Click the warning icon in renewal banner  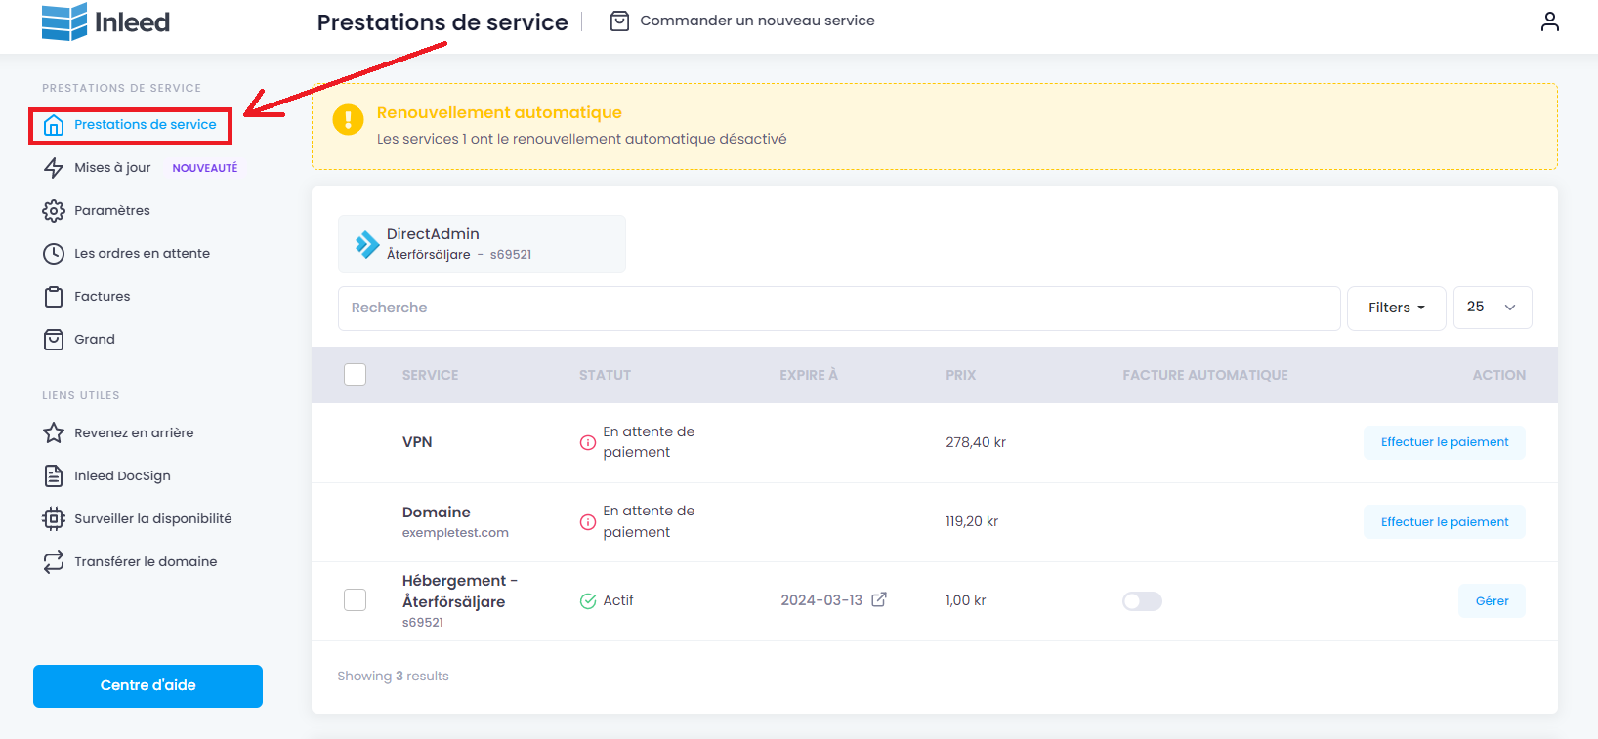click(x=348, y=119)
